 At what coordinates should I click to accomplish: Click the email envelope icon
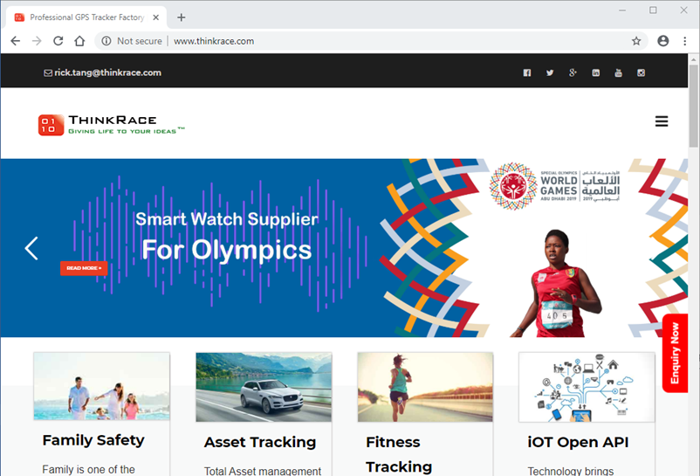[x=48, y=72]
